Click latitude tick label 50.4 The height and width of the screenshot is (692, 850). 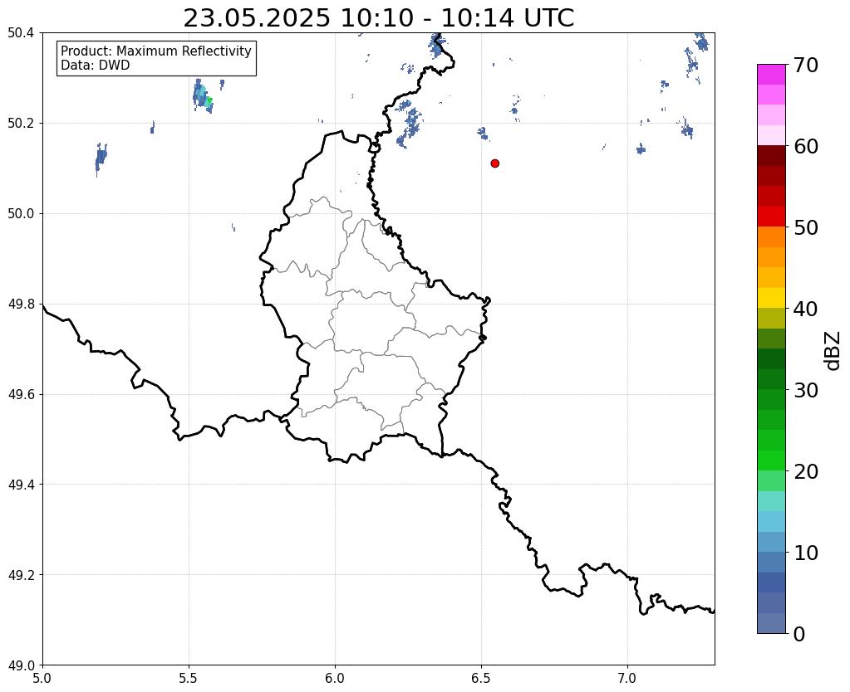(21, 33)
